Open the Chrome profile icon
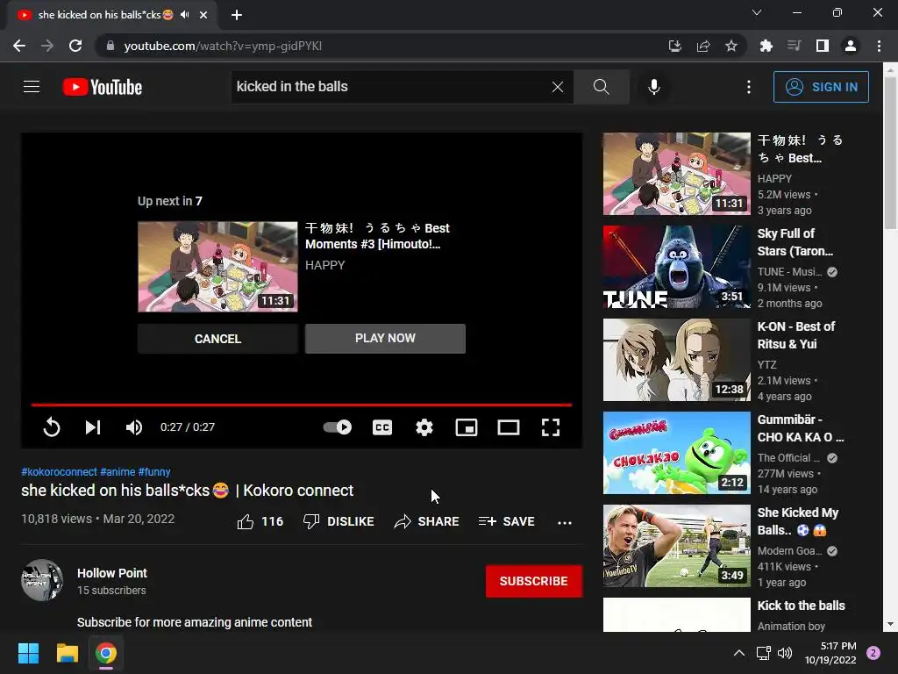The image size is (898, 674). coord(851,46)
